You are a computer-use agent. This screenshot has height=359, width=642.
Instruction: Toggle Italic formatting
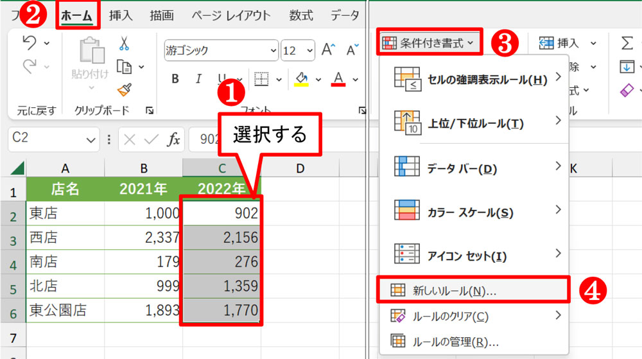tap(198, 78)
